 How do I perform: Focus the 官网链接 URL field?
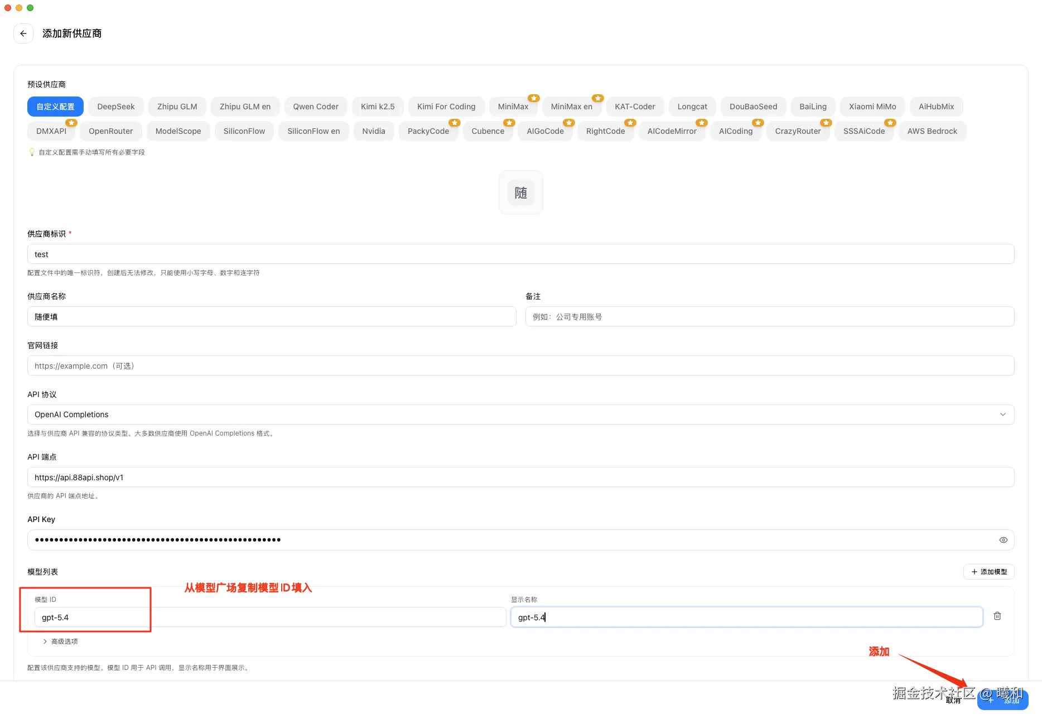(520, 365)
